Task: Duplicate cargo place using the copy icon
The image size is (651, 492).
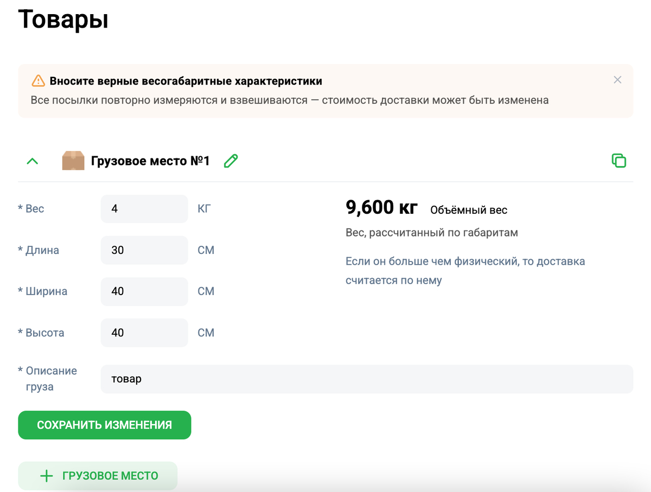Action: (618, 161)
